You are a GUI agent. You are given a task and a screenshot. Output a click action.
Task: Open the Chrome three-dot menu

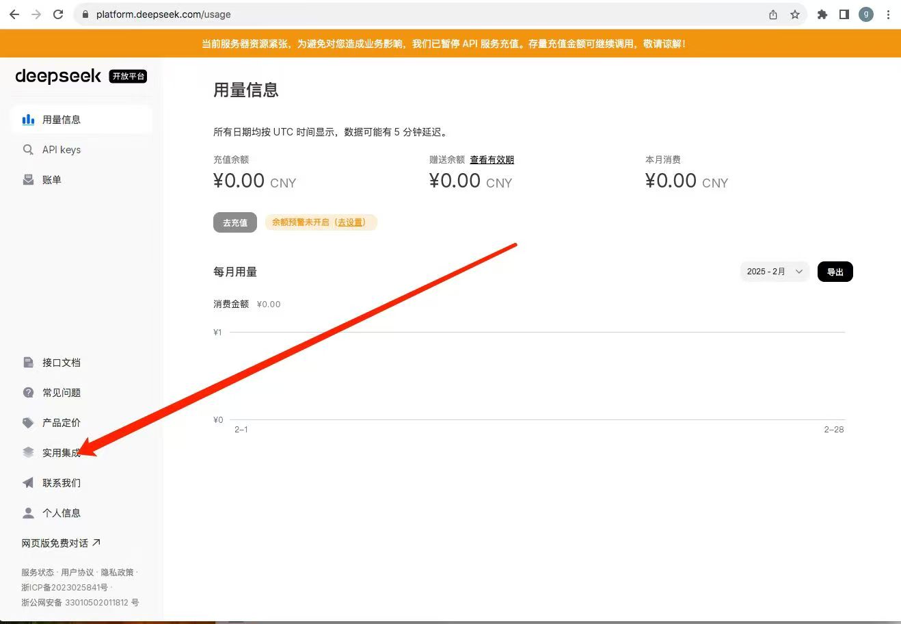point(888,13)
